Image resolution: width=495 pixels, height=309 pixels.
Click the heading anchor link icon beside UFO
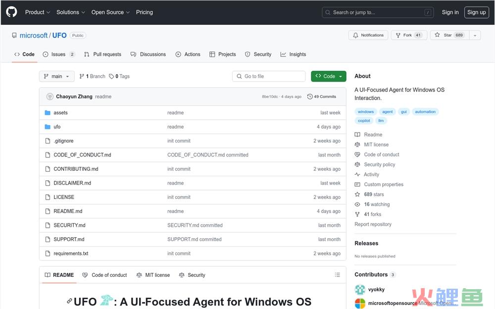click(x=69, y=301)
